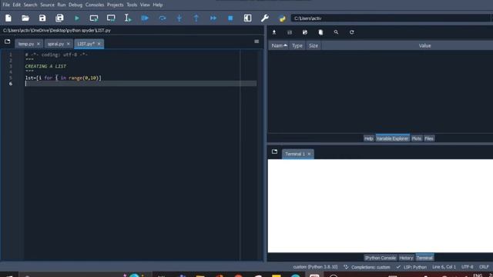
Task: Close the temp.py tab
Action: tap(39, 44)
